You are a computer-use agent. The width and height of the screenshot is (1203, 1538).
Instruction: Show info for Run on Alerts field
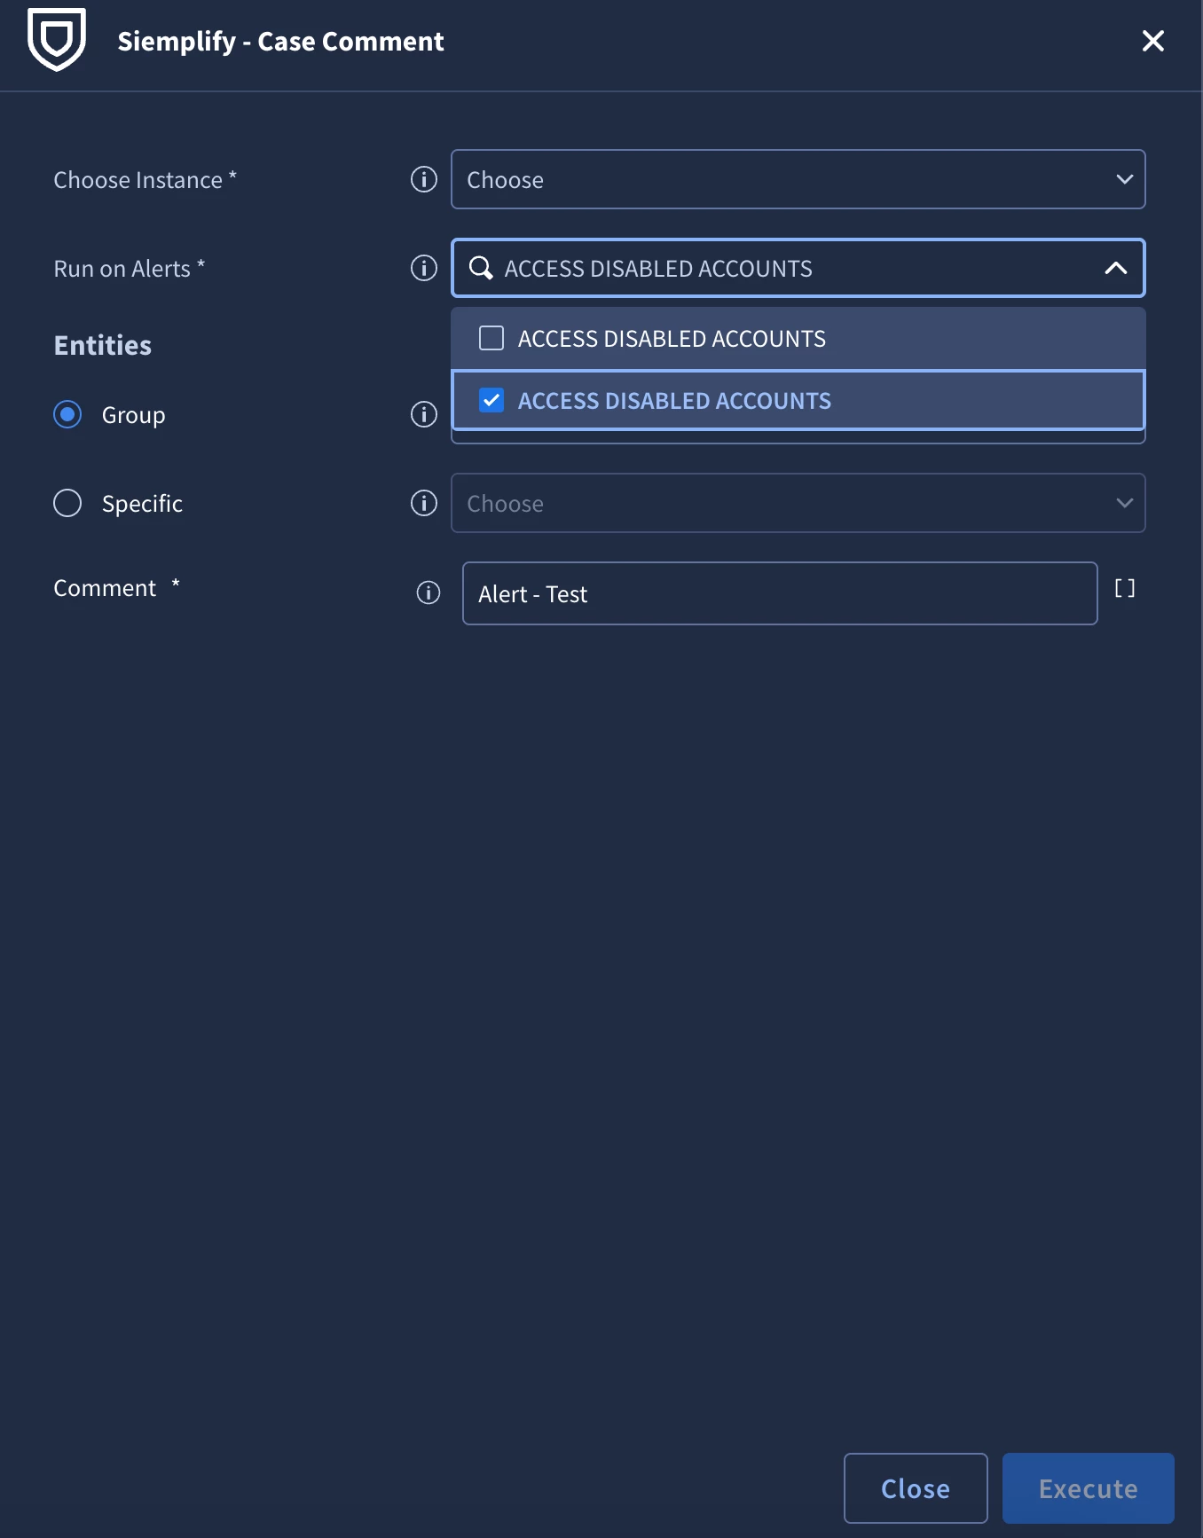point(424,268)
